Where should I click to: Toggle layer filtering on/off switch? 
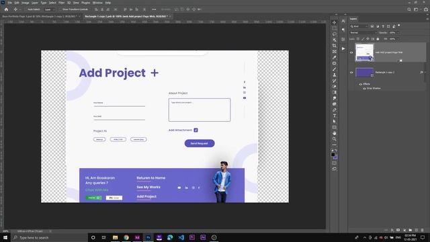pyautogui.click(x=399, y=26)
